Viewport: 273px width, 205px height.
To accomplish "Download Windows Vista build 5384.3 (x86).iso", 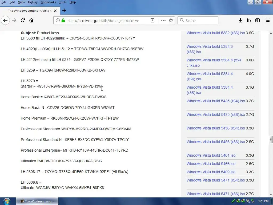I will coord(210,49).
